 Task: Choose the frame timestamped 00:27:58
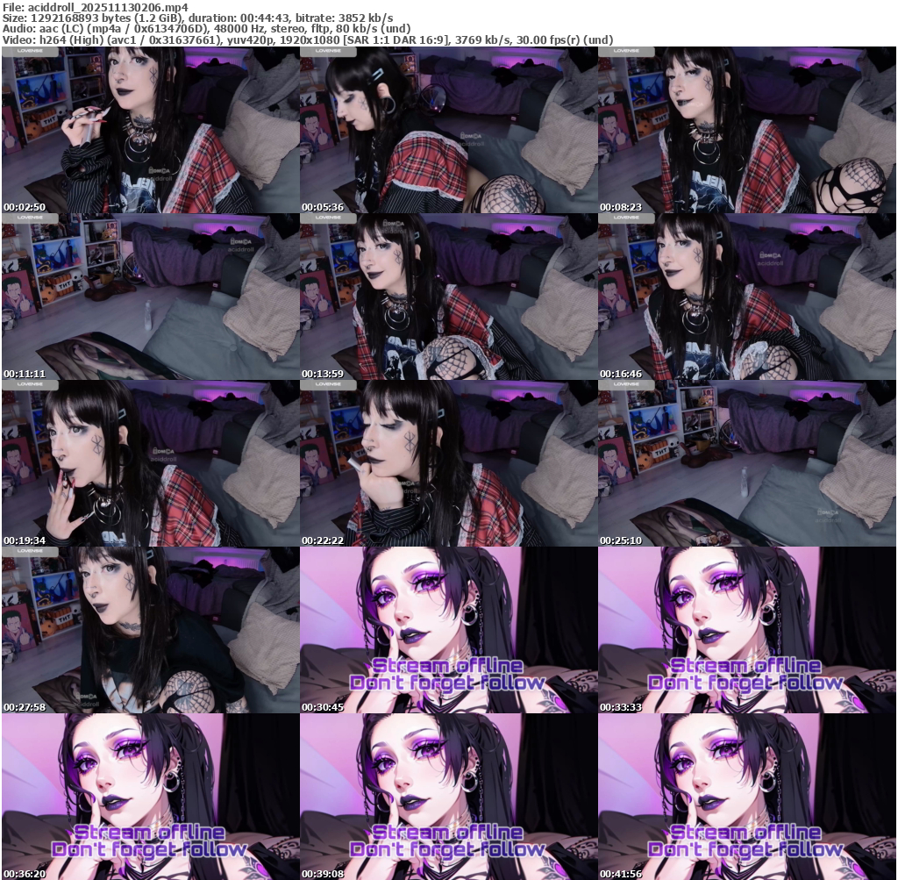tap(150, 630)
